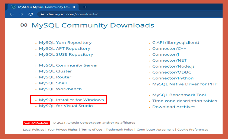Click the 2021 Oracle Corporation copyright text

[x=94, y=123]
